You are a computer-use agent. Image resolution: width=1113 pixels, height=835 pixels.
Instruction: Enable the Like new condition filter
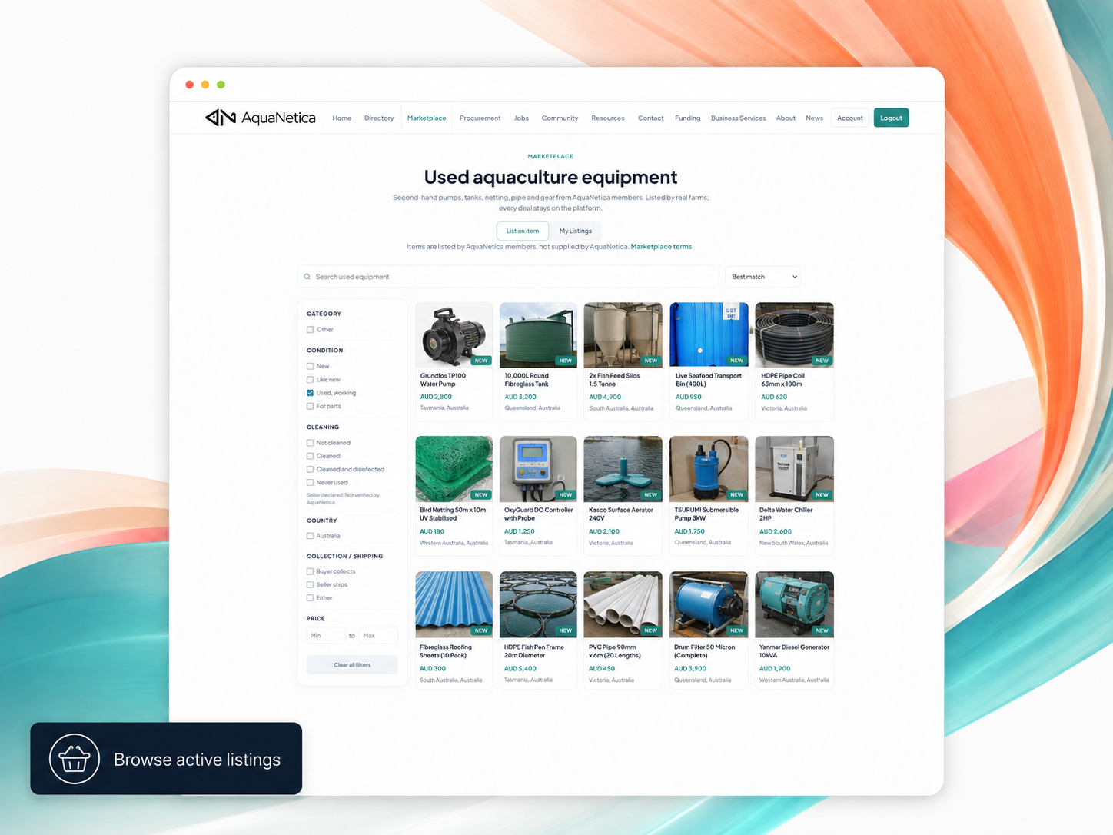[x=311, y=380]
